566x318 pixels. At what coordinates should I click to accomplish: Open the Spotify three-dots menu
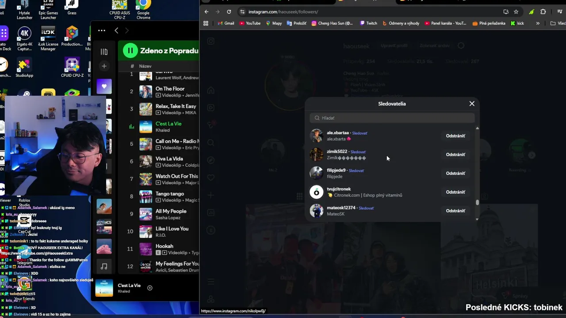pos(102,30)
